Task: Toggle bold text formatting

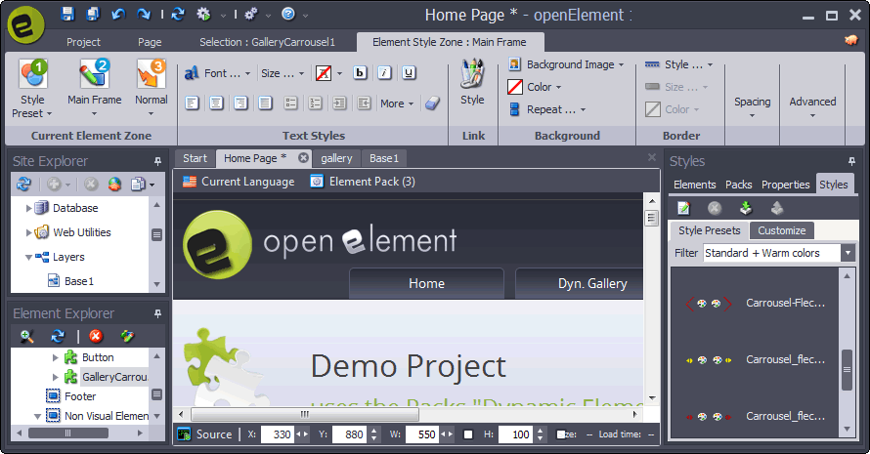Action: [360, 72]
